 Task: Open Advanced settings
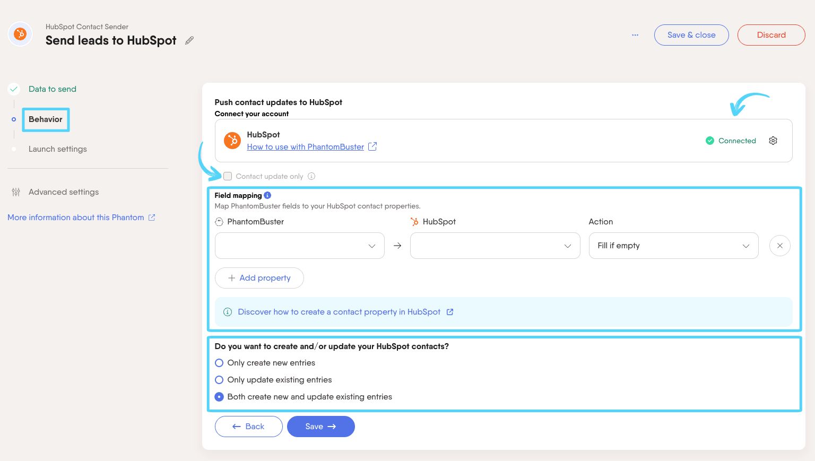point(64,192)
